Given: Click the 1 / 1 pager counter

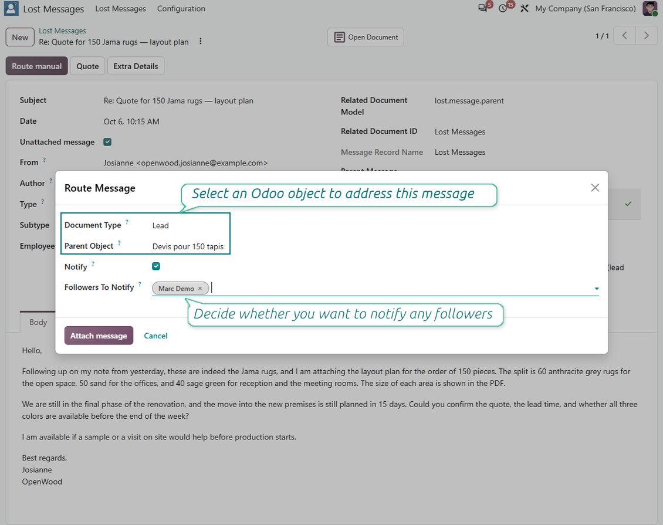Looking at the screenshot, I should click(602, 36).
